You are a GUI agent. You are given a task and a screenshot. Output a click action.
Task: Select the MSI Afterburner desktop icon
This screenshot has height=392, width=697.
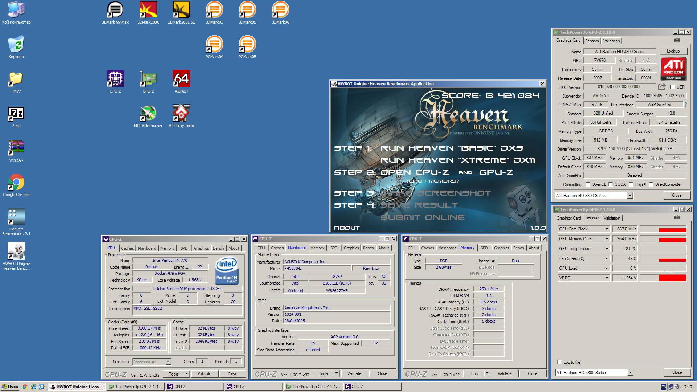tap(148, 117)
